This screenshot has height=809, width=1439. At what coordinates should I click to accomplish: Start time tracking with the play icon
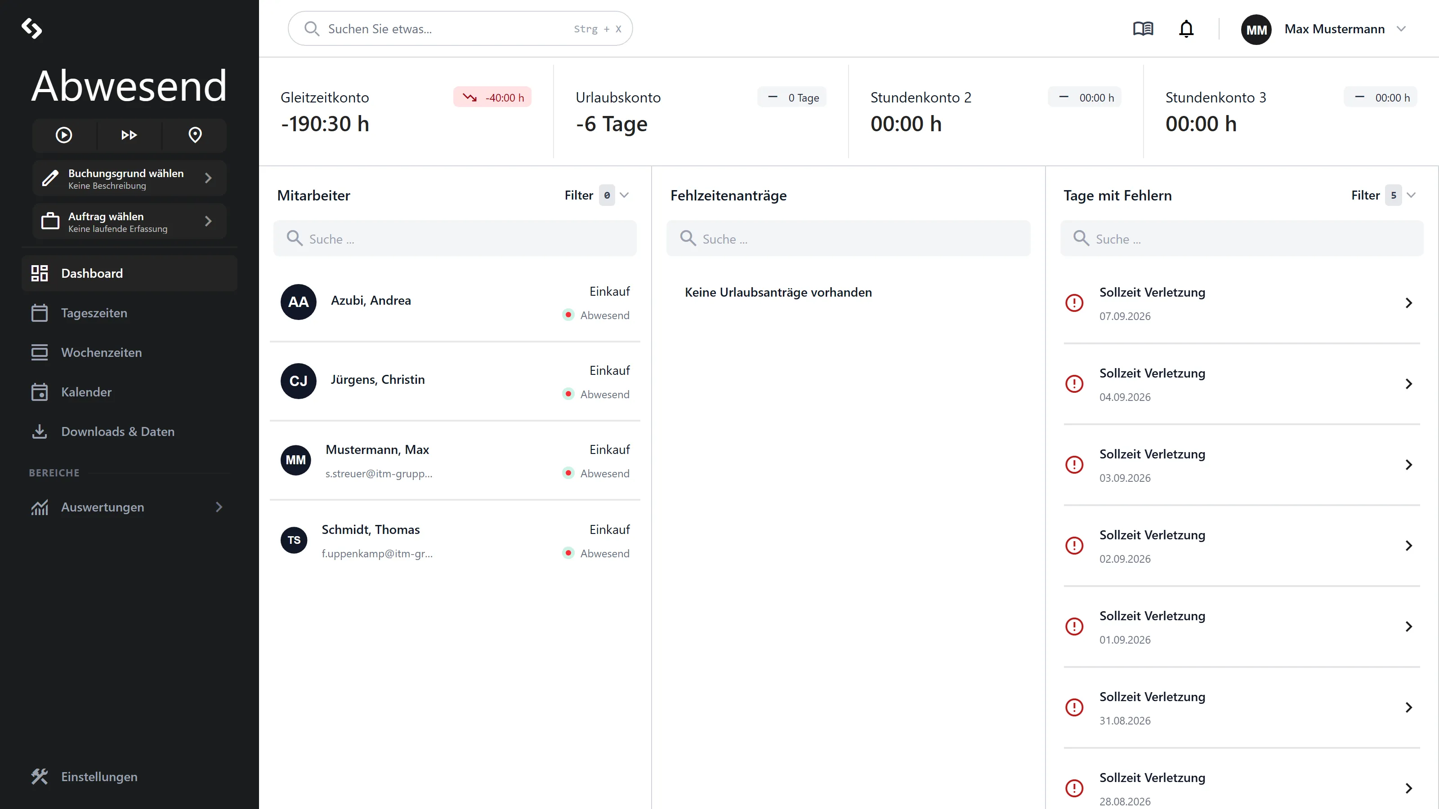(64, 135)
